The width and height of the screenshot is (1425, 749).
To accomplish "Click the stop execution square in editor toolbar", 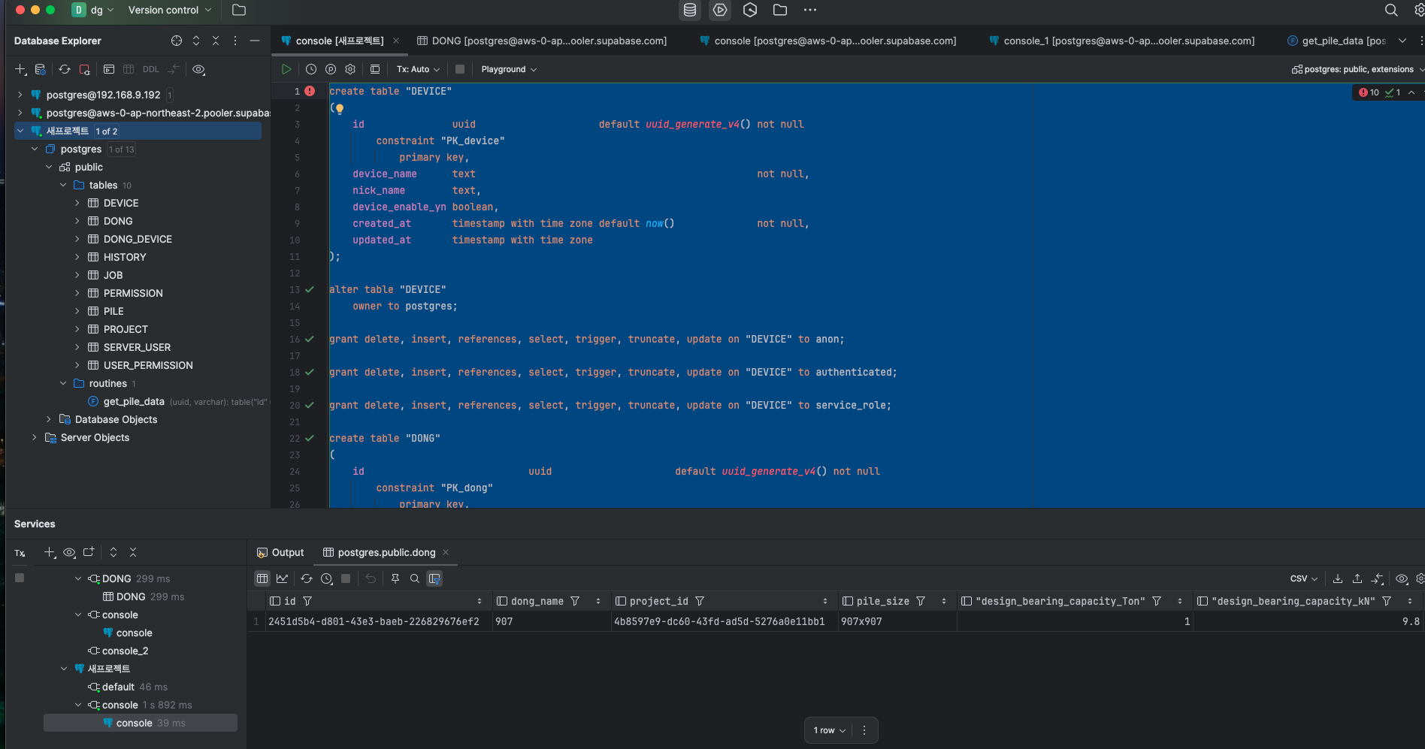I will pyautogui.click(x=460, y=69).
